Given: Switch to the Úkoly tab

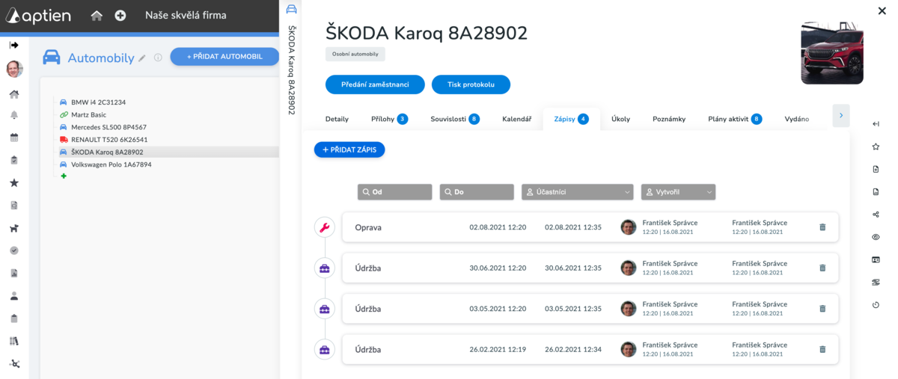Looking at the screenshot, I should pyautogui.click(x=620, y=119).
